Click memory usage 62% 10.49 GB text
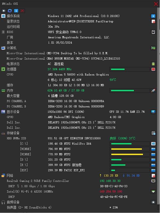This screenshot has width=160, height=213. pos(66,90)
